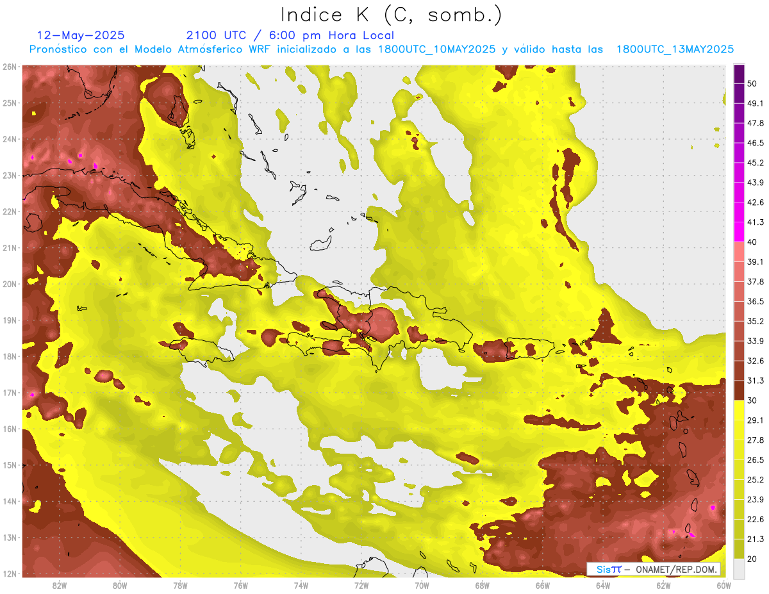Click the colorbar value "49.1"
Viewport: 769px width, 594px height.
756,103
